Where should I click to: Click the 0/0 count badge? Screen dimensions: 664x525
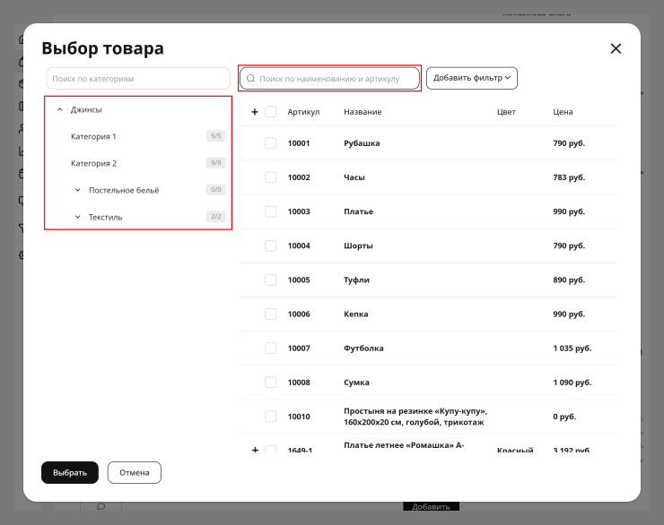click(x=216, y=190)
